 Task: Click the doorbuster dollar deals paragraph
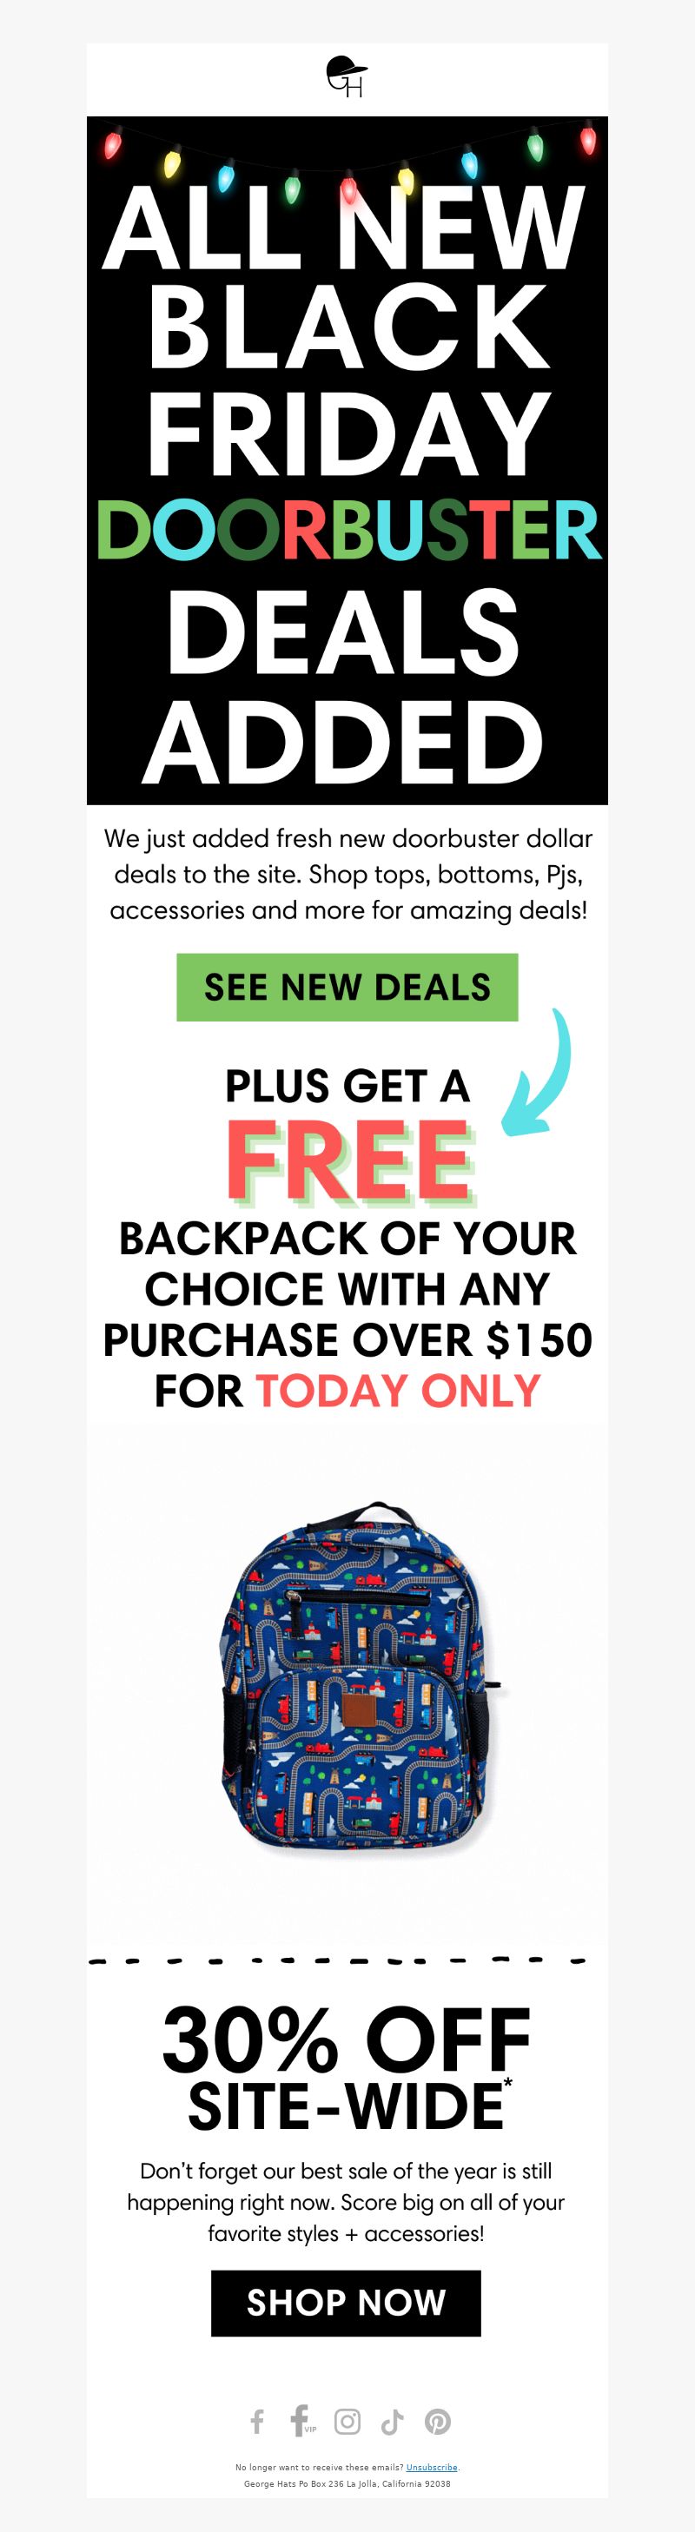coord(348,874)
